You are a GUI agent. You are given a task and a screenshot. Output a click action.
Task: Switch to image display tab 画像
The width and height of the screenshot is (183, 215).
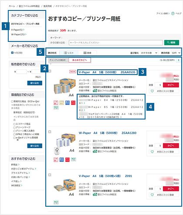[88, 53]
